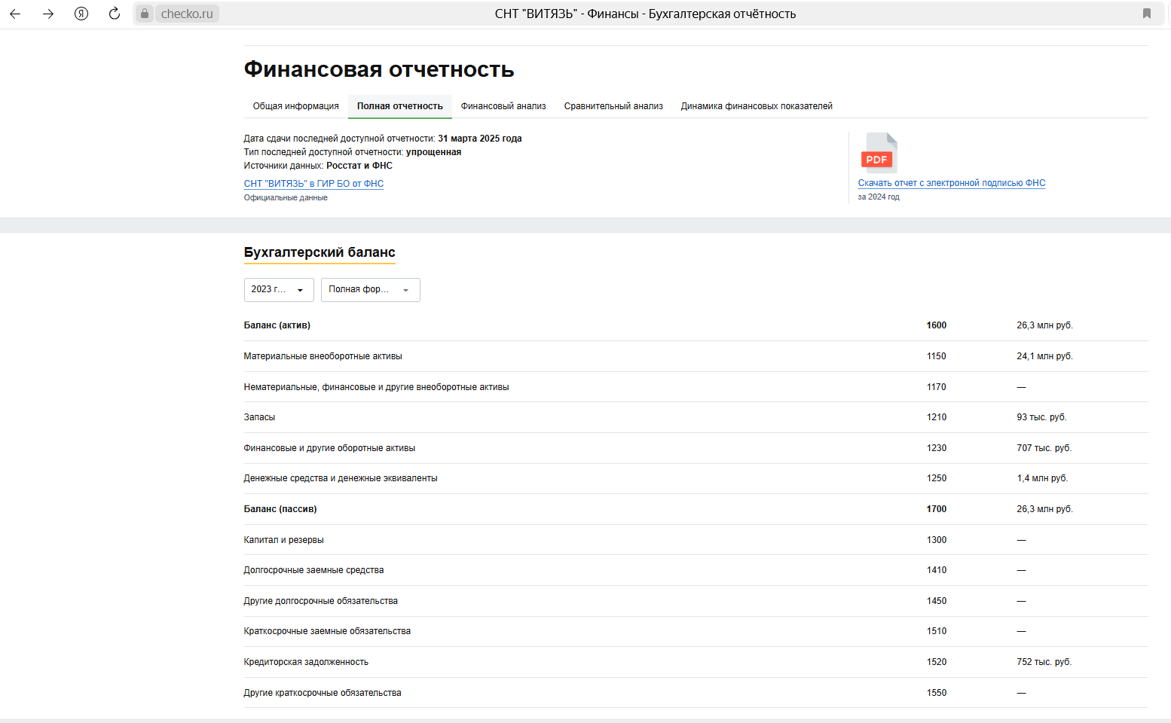
Task: Expand the 2023 year dropdown
Action: pyautogui.click(x=279, y=290)
